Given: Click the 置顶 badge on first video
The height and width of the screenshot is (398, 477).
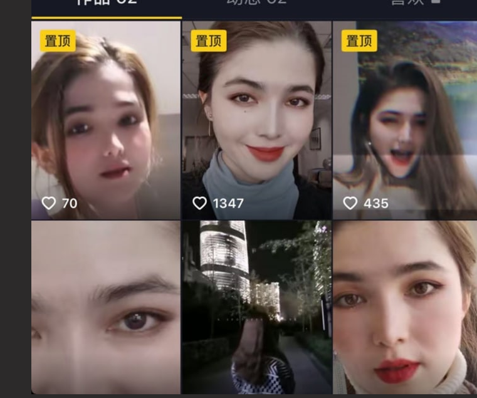Looking at the screenshot, I should coord(58,41).
